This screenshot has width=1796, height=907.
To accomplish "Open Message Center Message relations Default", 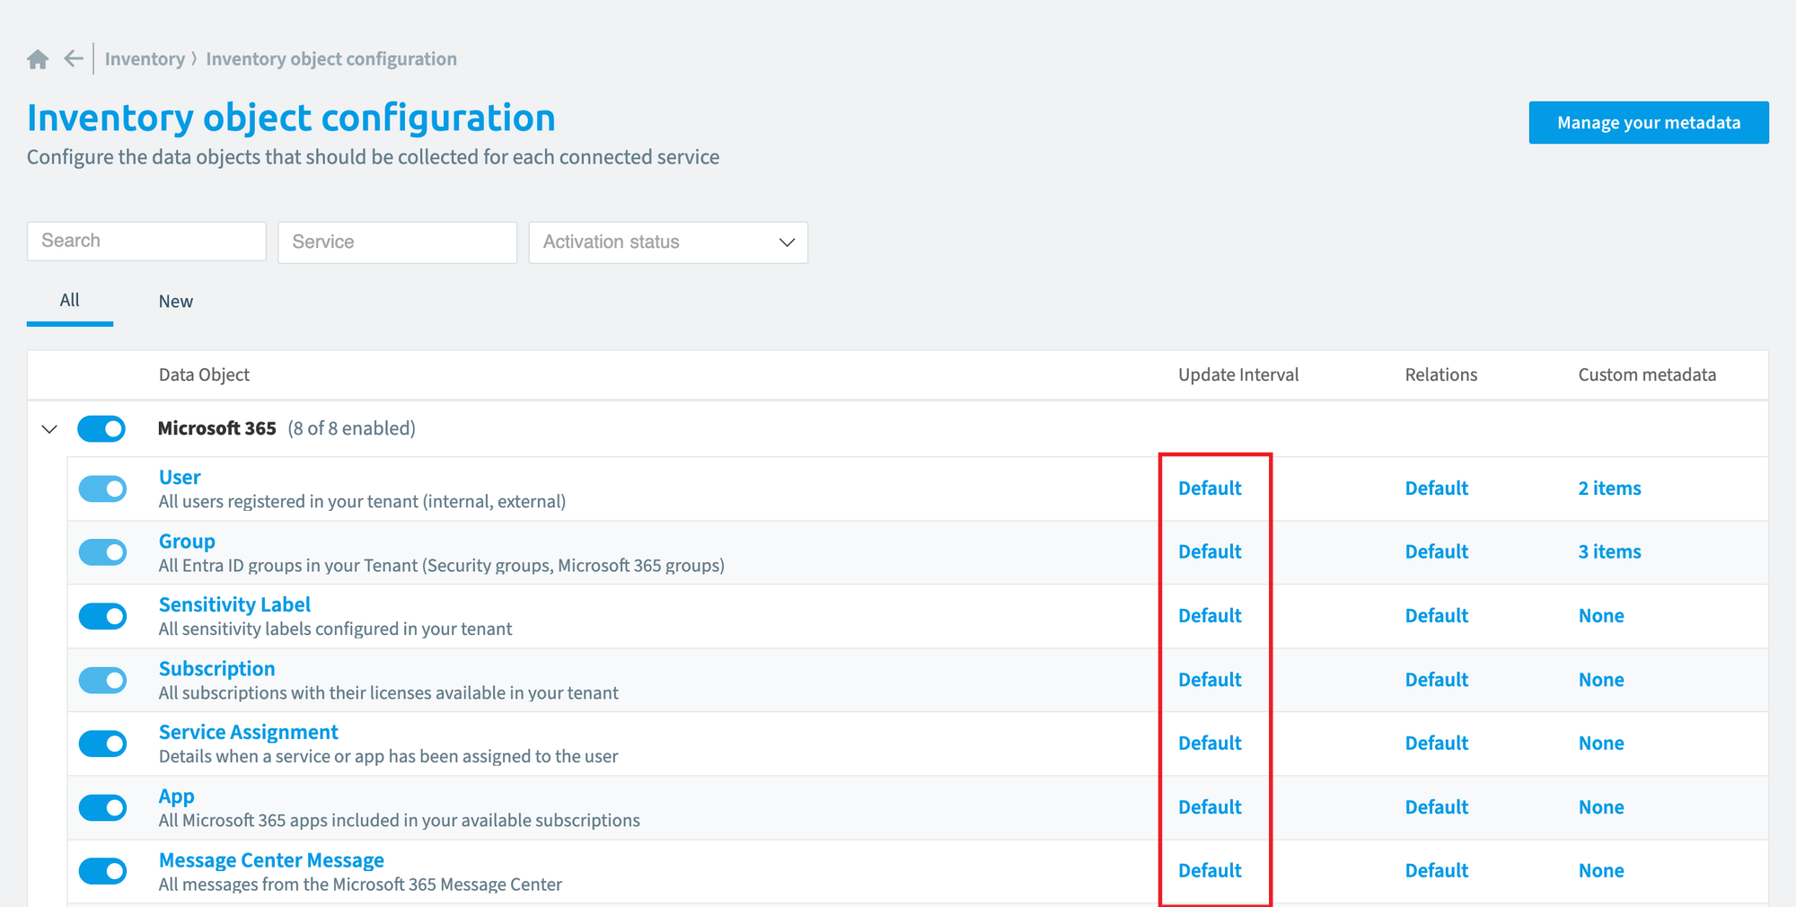I will (1437, 871).
